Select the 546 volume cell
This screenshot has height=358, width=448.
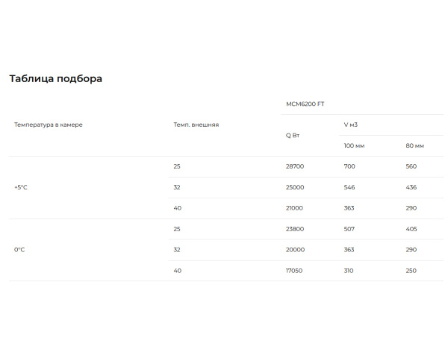coord(349,187)
